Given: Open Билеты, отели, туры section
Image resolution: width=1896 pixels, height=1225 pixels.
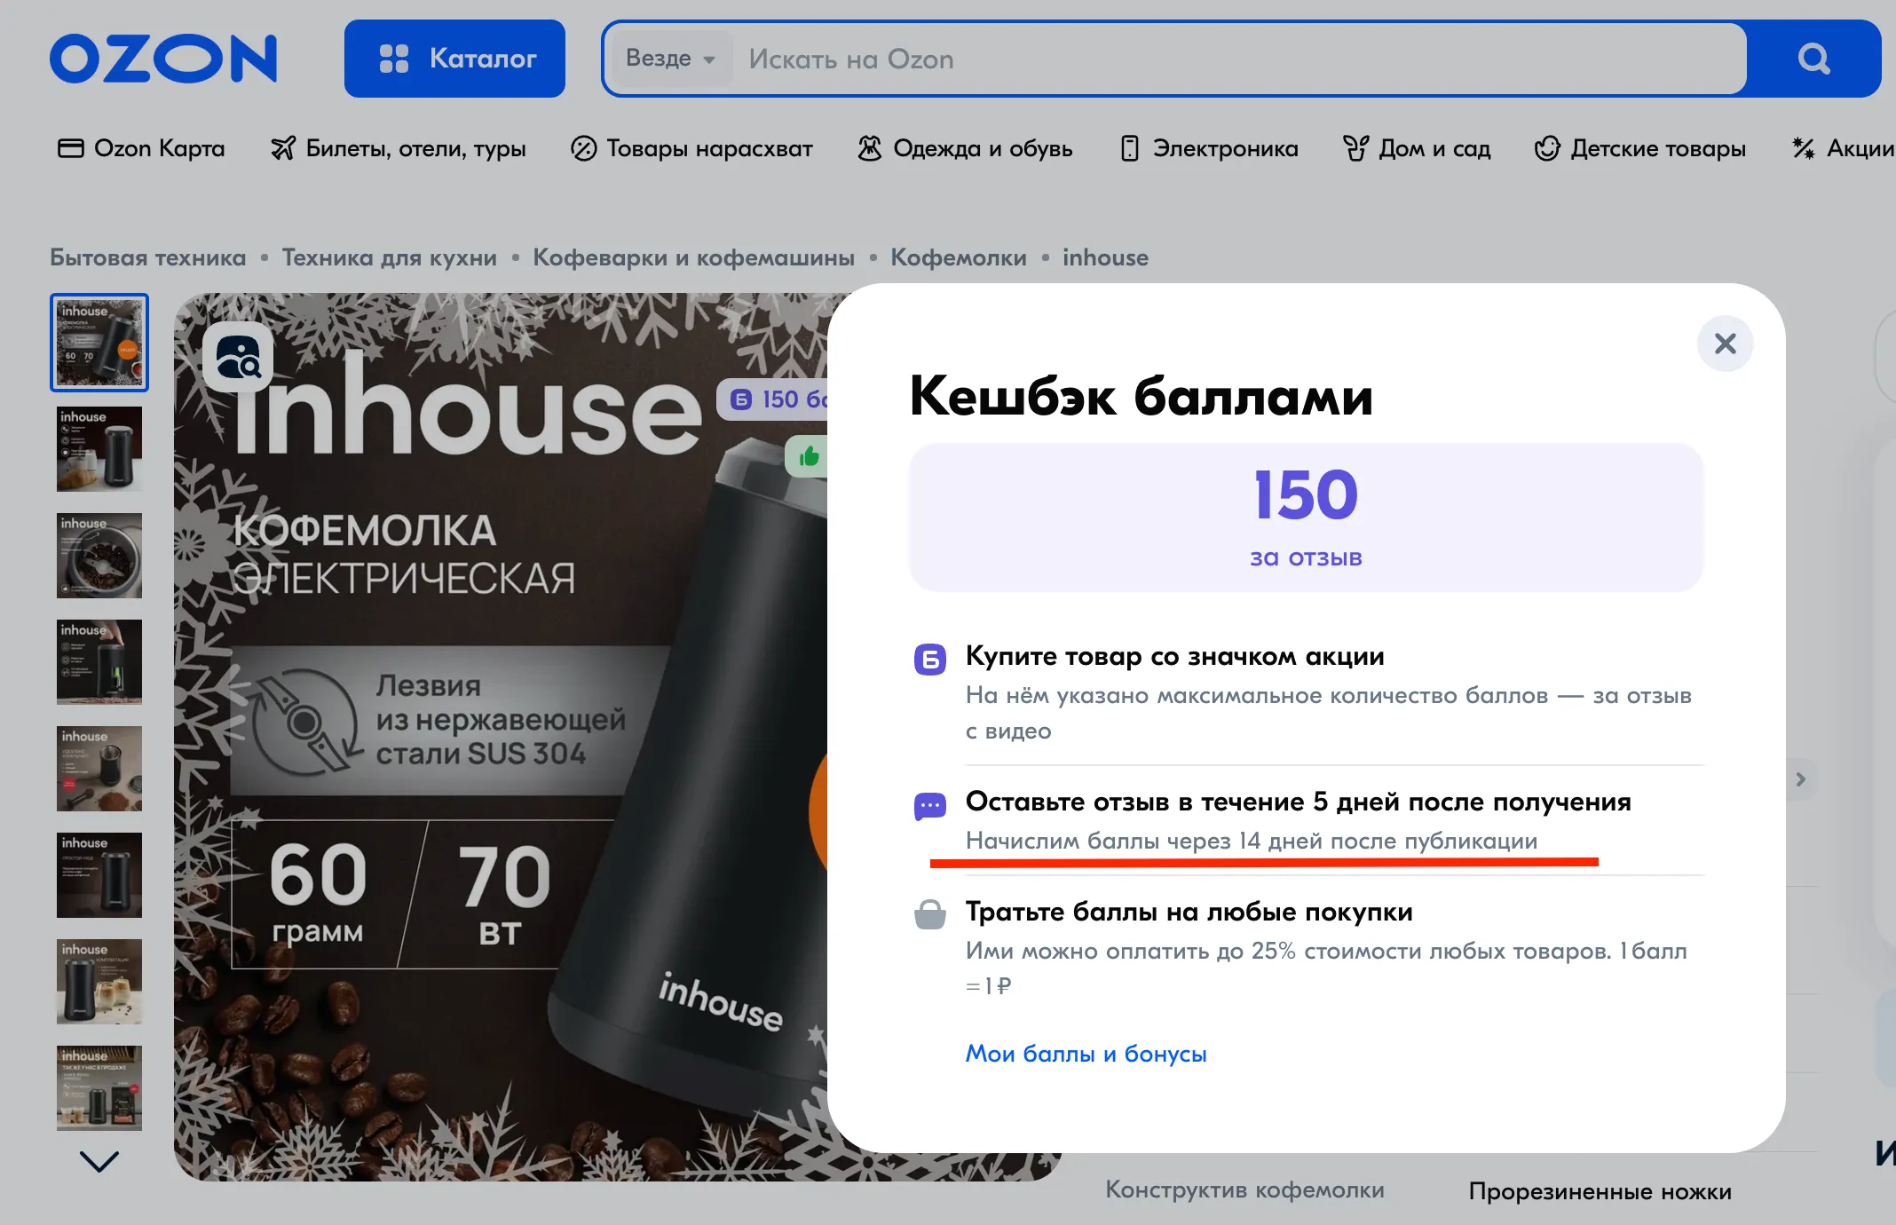Looking at the screenshot, I should pos(399,148).
